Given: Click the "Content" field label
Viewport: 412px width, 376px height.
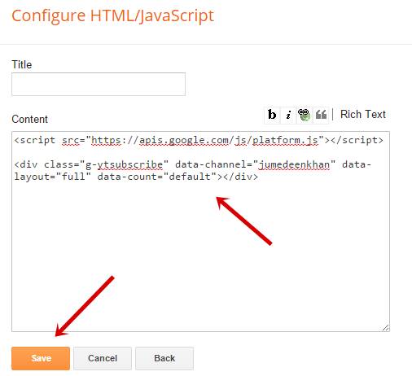Looking at the screenshot, I should (29, 119).
